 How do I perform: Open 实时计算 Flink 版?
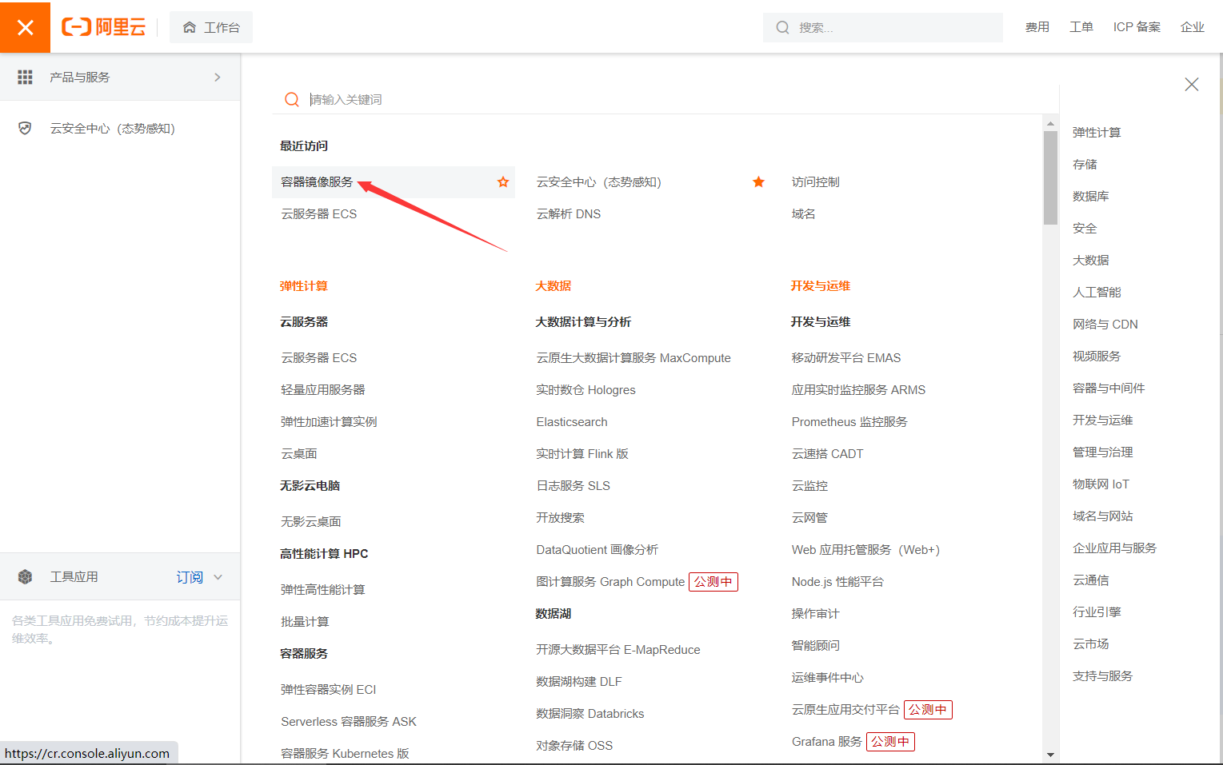click(582, 454)
